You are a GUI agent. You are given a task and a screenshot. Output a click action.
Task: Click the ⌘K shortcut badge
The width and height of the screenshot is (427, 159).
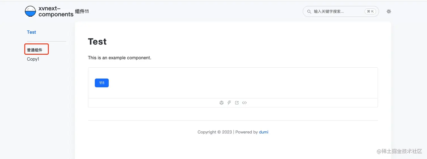coord(370,12)
